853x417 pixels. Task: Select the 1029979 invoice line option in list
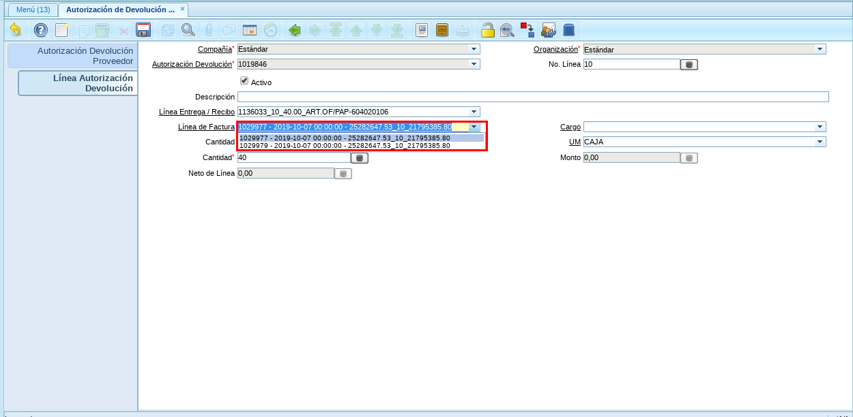361,145
